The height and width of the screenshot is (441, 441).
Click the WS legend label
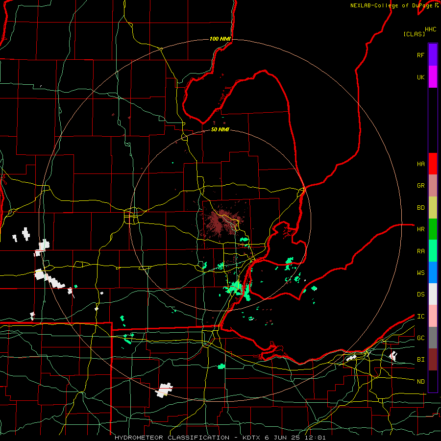point(420,273)
